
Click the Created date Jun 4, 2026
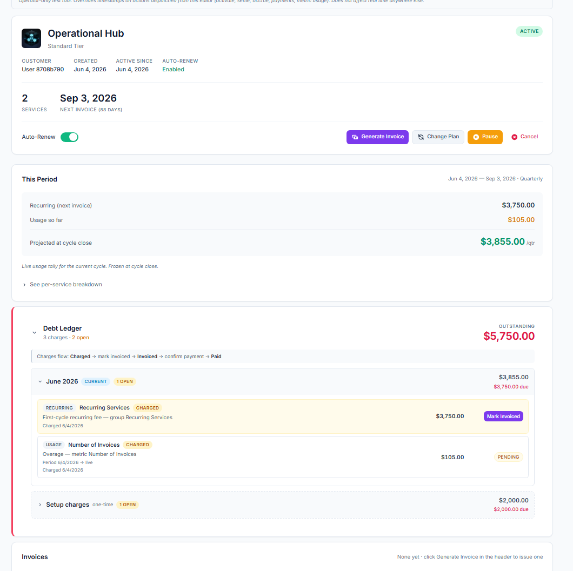tap(90, 69)
